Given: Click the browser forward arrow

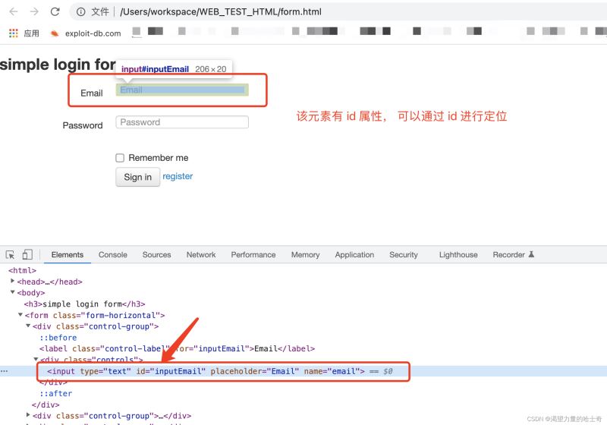Looking at the screenshot, I should (x=34, y=11).
